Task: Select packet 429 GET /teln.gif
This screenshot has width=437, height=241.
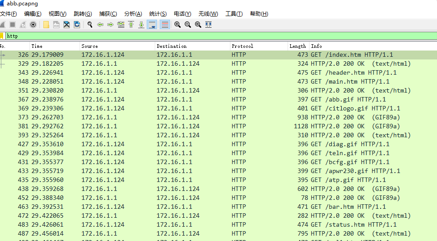Action: click(218, 153)
